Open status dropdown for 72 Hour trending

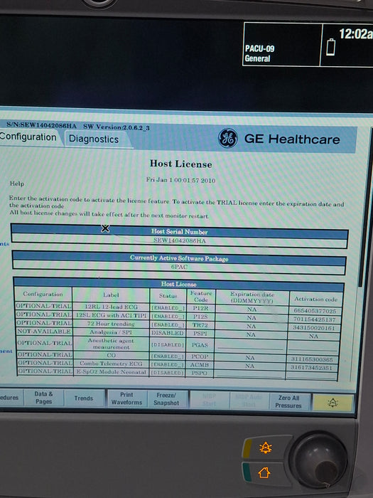(168, 324)
